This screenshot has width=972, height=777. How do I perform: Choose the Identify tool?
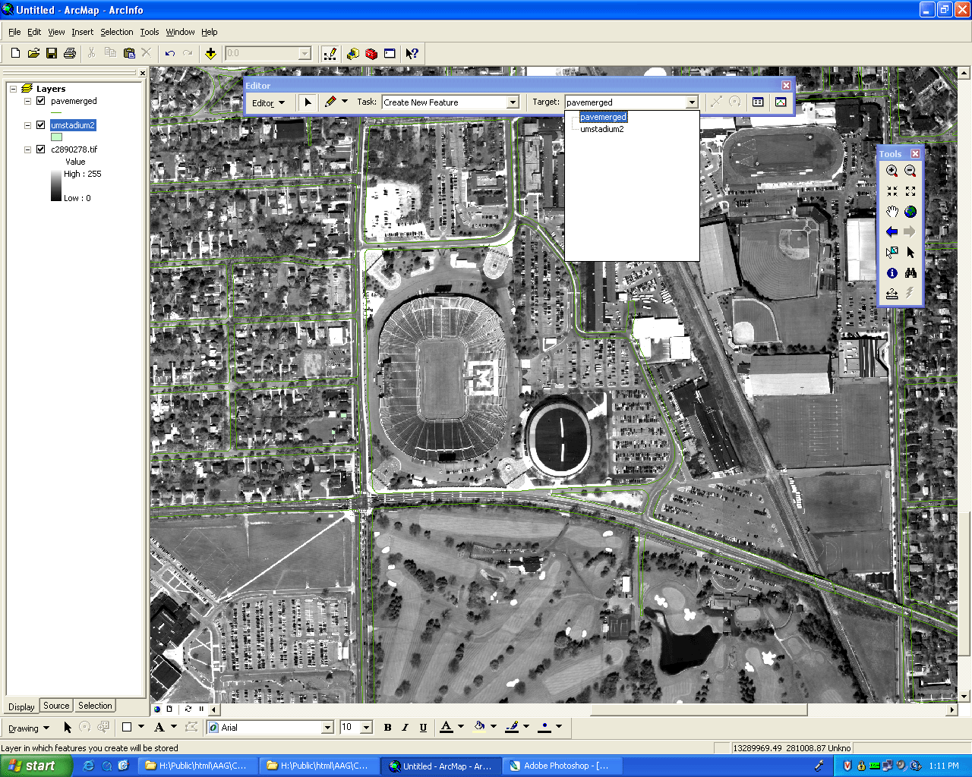[892, 273]
